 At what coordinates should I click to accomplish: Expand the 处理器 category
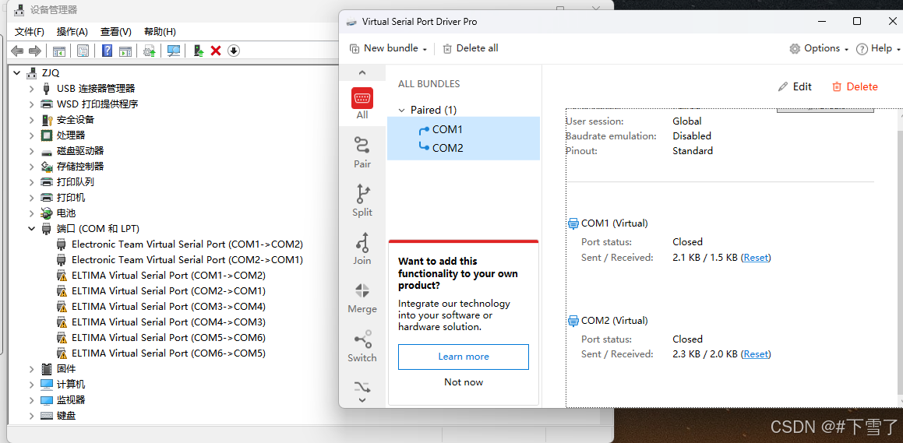point(32,135)
